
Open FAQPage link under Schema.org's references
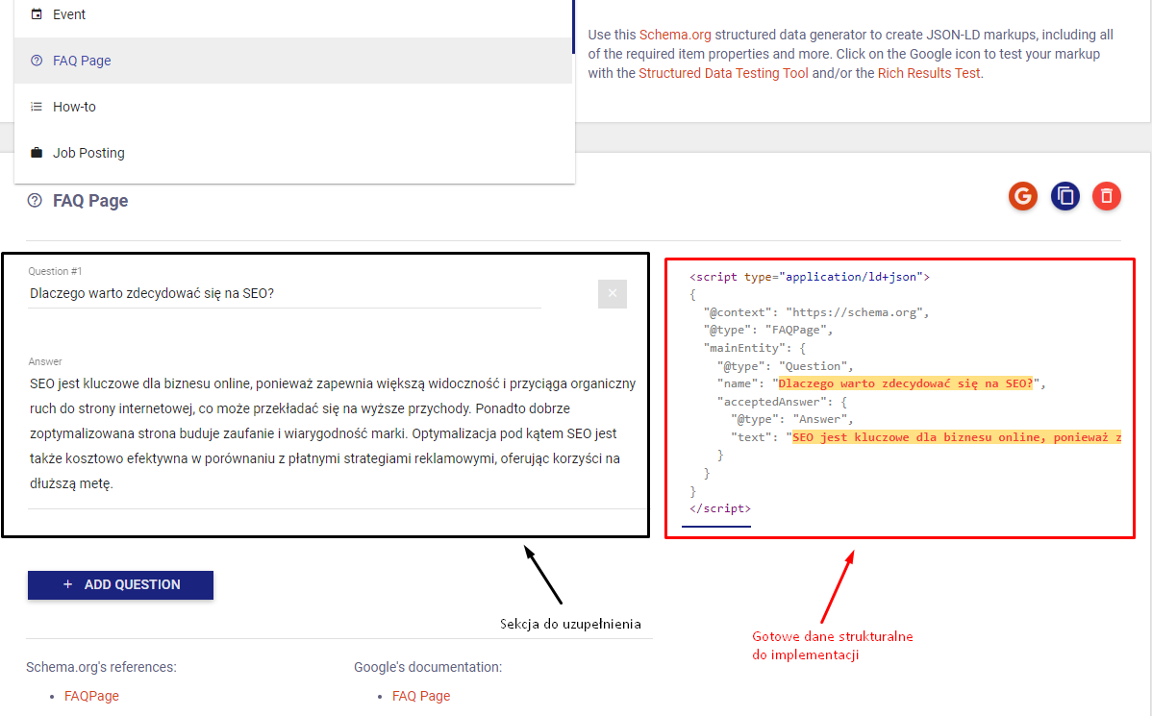(92, 696)
